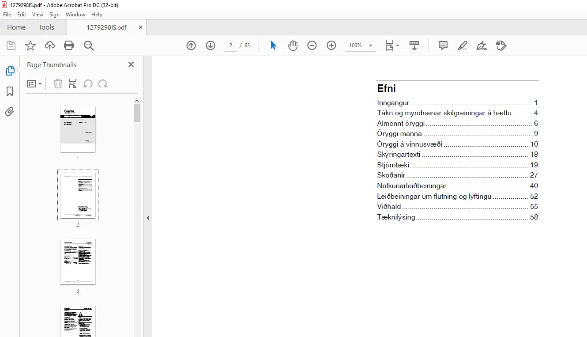Click the Efni heading text

coord(387,88)
